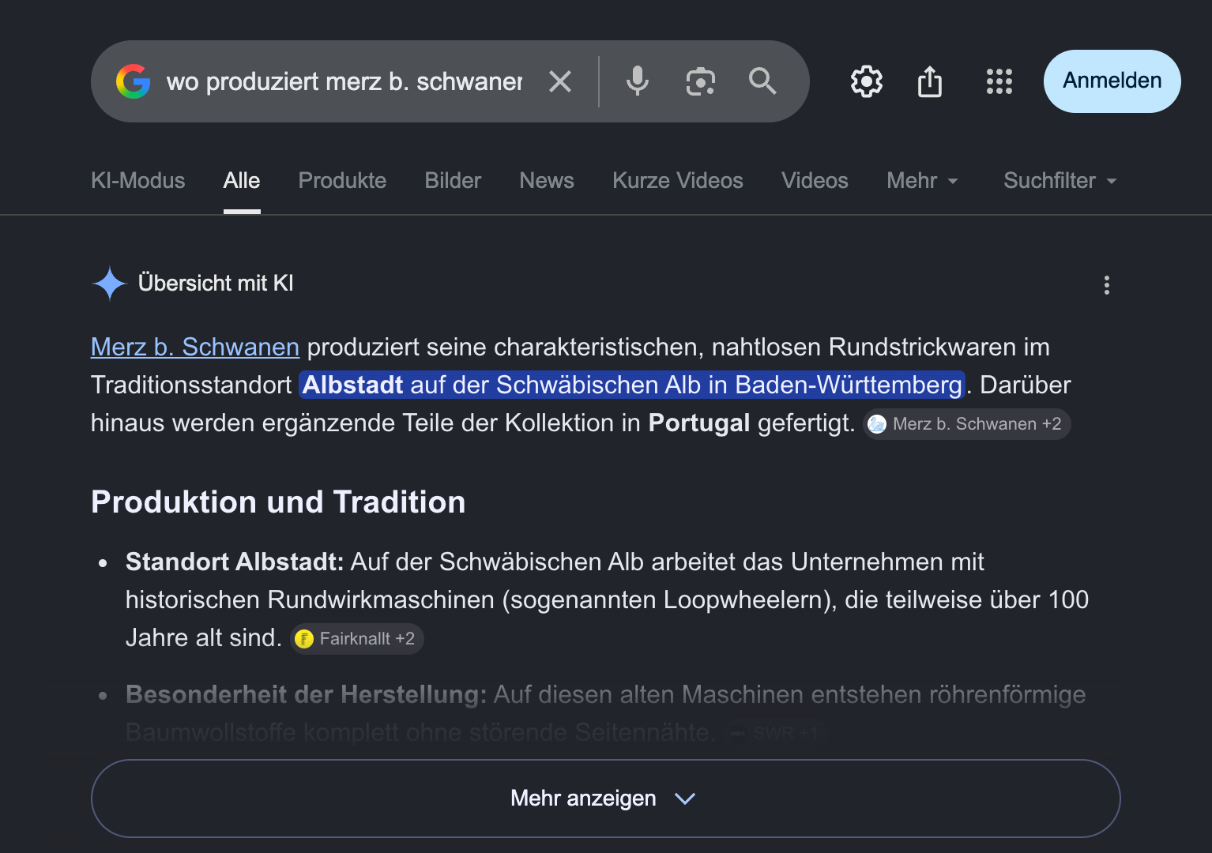Open SWR +1 source chip
1212x853 pixels.
(775, 733)
